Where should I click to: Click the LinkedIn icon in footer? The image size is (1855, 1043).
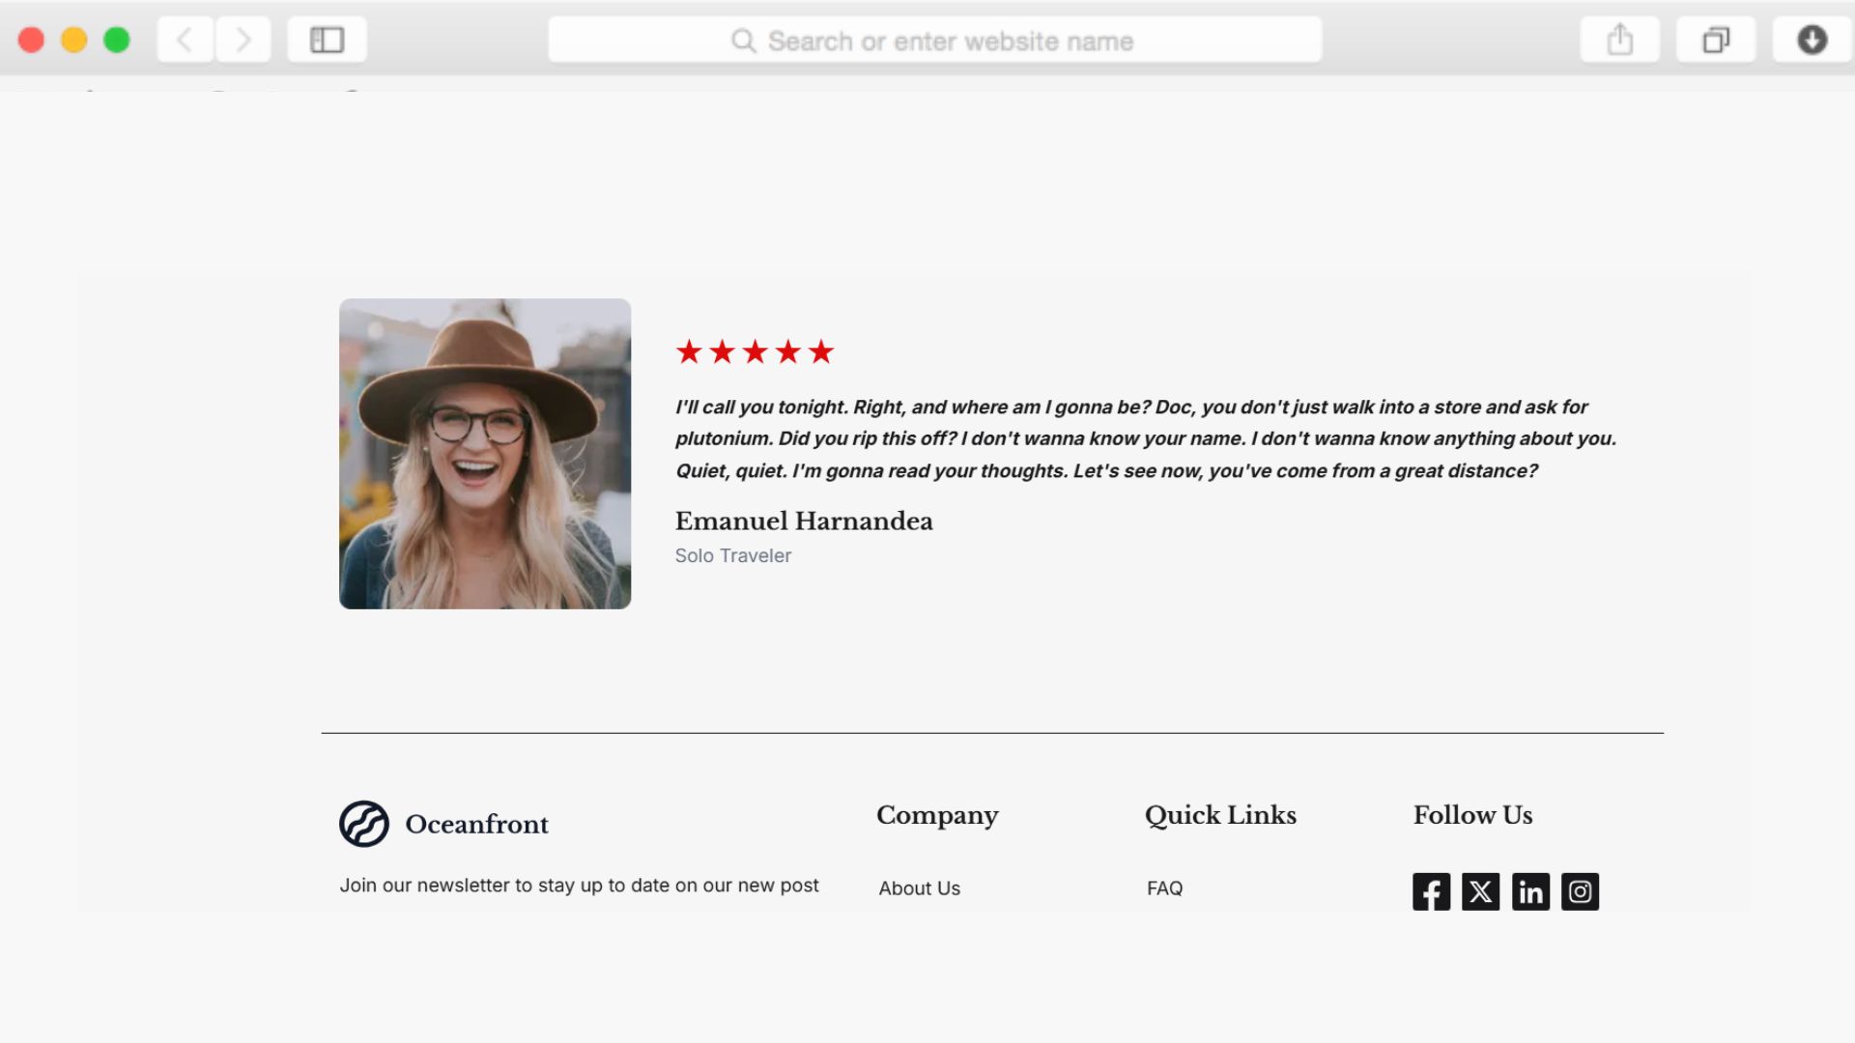click(x=1530, y=891)
